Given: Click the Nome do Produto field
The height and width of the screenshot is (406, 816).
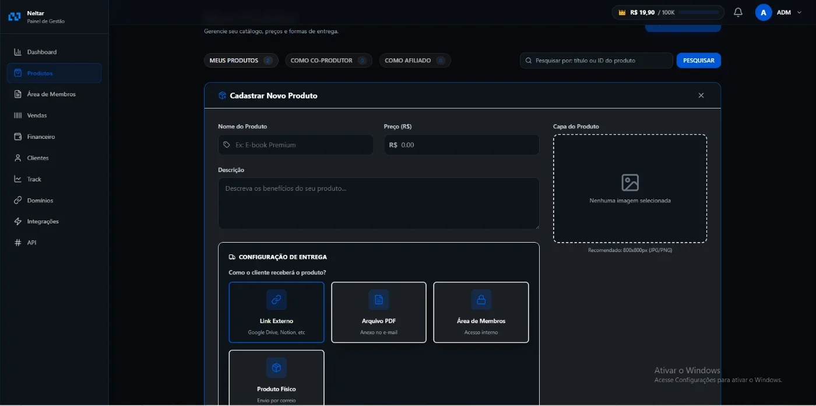Looking at the screenshot, I should tap(296, 145).
